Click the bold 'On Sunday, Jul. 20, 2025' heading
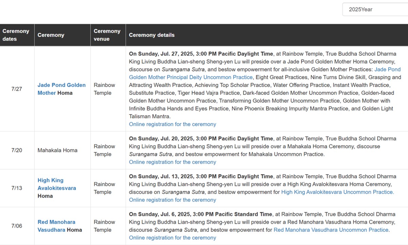408x245 pixels. [201, 138]
